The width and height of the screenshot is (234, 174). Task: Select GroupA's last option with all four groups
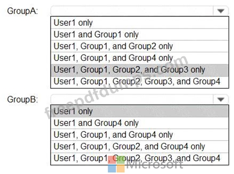140,82
